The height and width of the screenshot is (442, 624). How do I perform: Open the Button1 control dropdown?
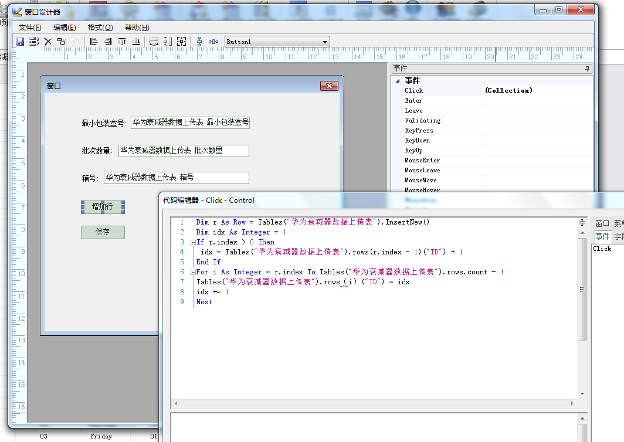point(325,42)
